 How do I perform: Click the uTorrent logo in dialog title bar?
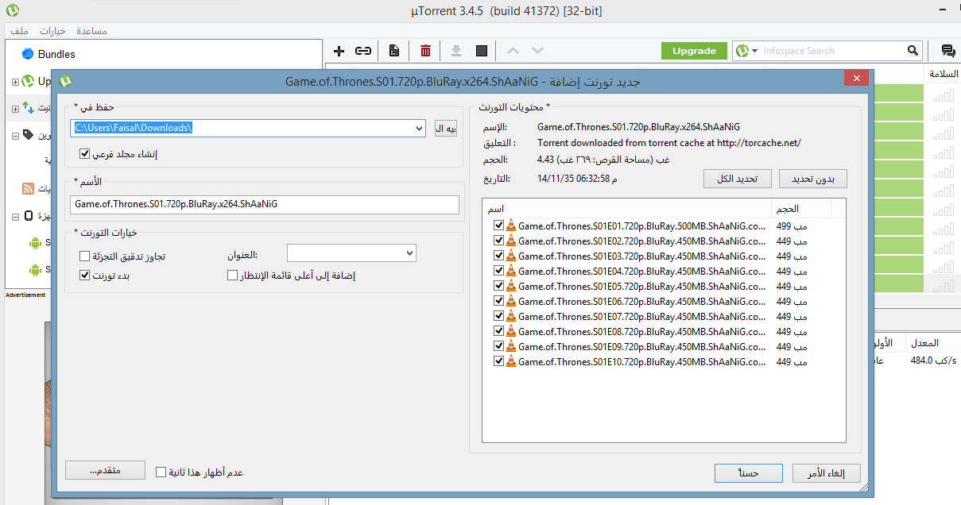pos(65,81)
